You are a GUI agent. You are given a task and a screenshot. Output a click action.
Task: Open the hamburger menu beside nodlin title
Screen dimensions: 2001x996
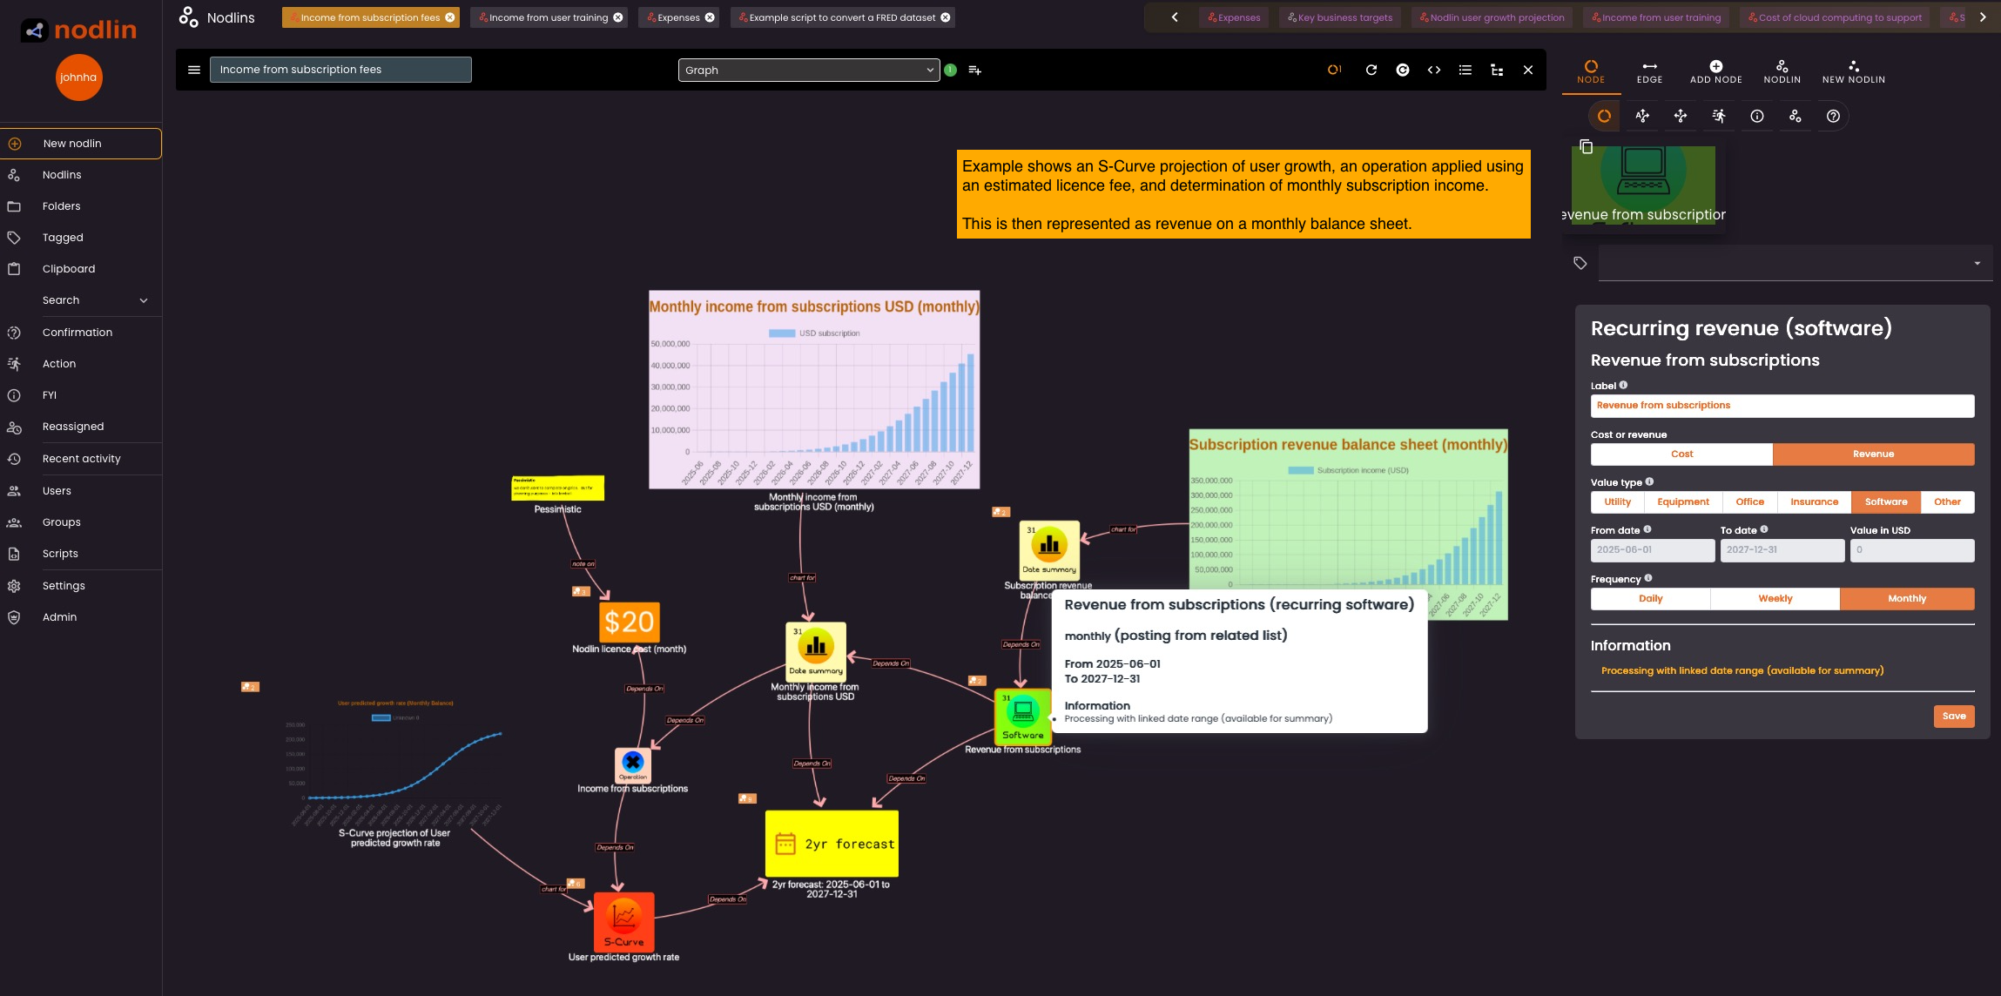pos(194,70)
